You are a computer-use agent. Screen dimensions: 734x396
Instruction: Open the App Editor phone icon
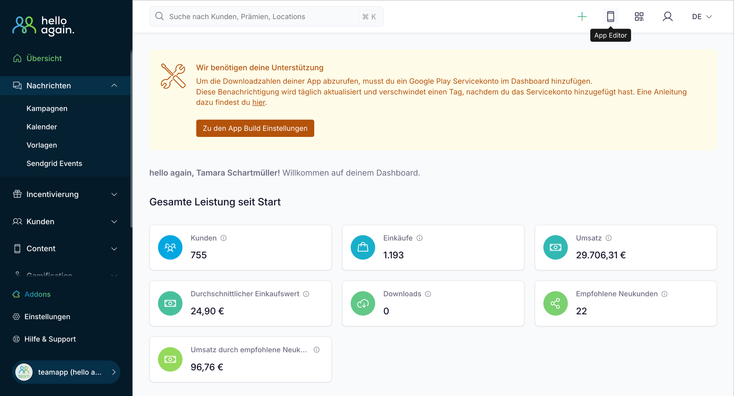610,17
